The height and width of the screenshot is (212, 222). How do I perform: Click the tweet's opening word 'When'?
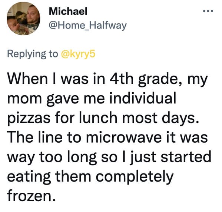click(27, 79)
